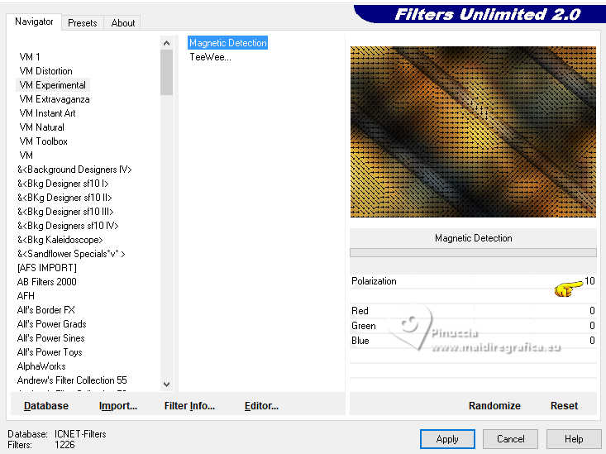Viewport: 606px width, 454px height.
Task: Select Alf's Border FX category
Action: [46, 310]
